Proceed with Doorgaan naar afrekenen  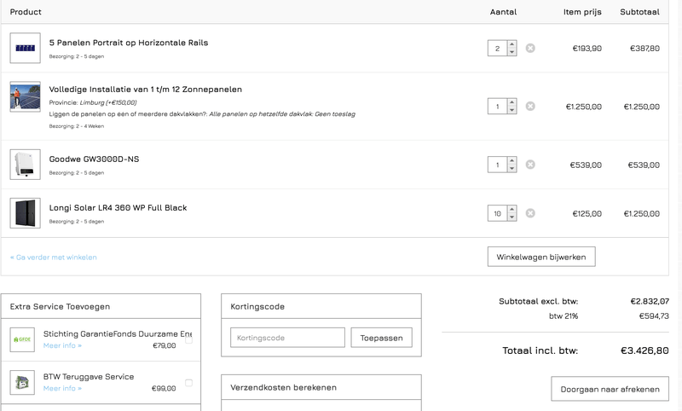(610, 389)
